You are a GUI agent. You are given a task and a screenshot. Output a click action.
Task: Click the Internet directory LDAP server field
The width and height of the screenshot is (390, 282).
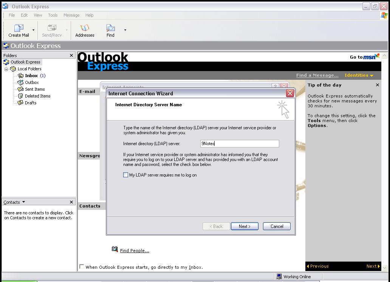[240, 144]
